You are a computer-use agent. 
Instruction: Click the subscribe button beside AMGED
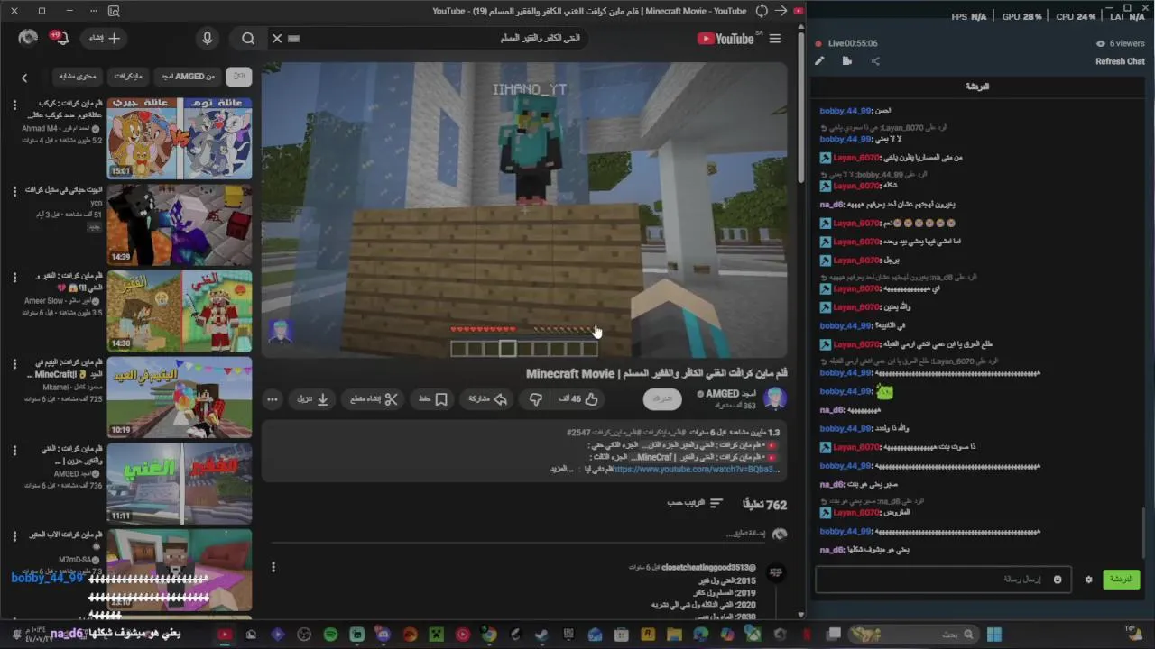click(662, 398)
